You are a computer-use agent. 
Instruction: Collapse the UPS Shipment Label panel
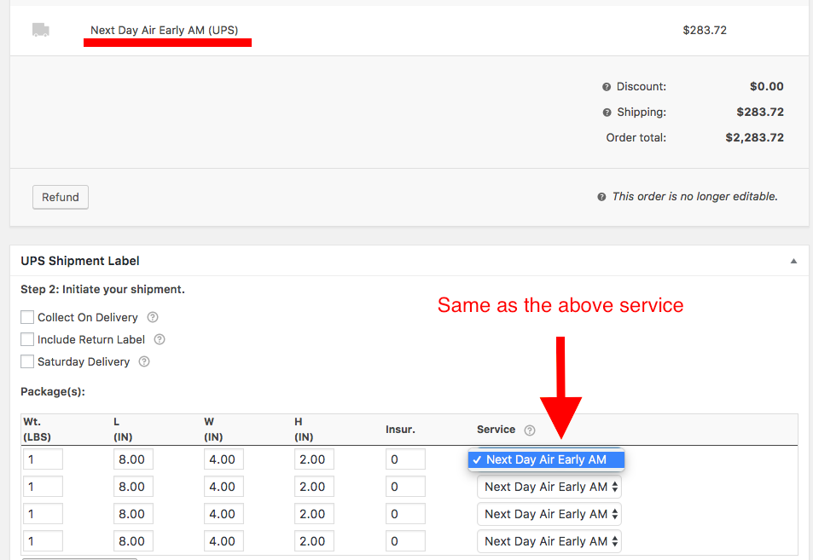pos(793,261)
